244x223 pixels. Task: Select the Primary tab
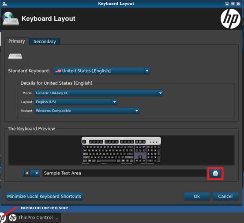coord(16,41)
